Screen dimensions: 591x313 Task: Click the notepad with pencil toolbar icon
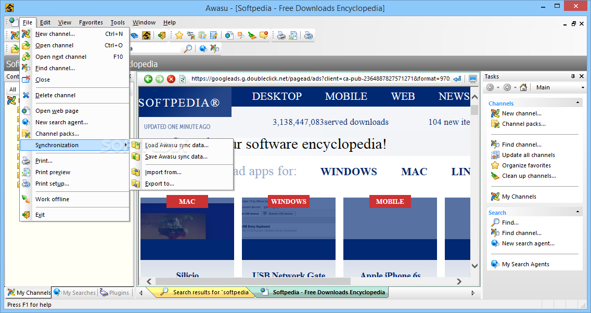click(214, 35)
